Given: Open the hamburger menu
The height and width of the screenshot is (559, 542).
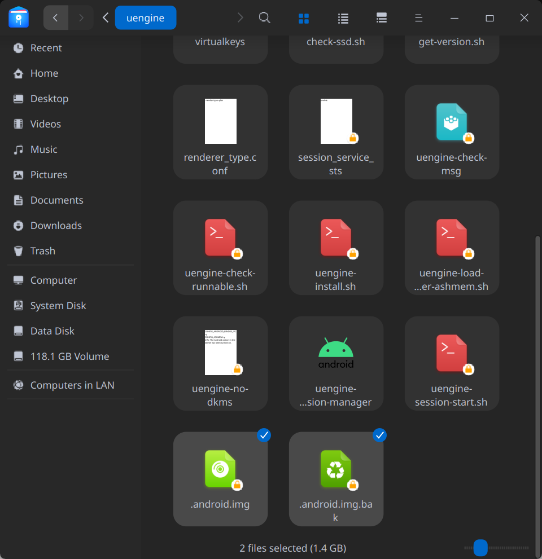Looking at the screenshot, I should click(418, 17).
